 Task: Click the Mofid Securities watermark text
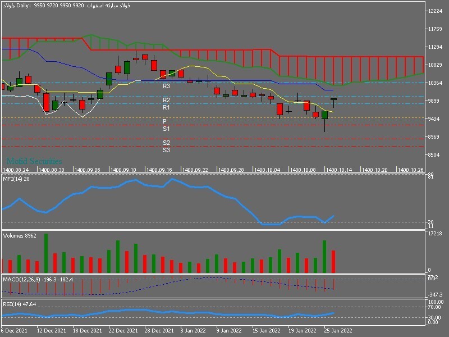pyautogui.click(x=34, y=161)
